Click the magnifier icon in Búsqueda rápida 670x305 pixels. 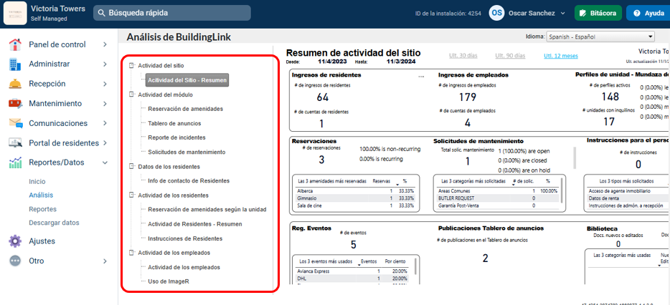101,13
